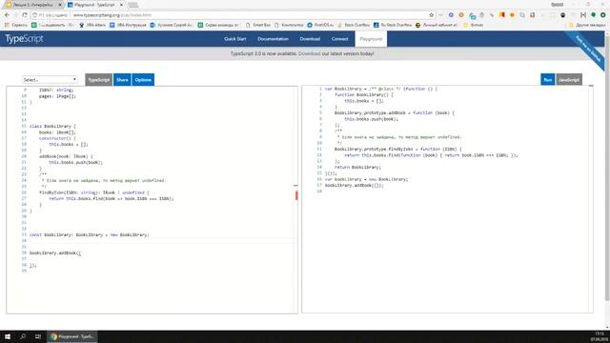This screenshot has width=610, height=343.
Task: Click the 'bookLibrary.addBook({' line in left editor
Action: point(55,253)
